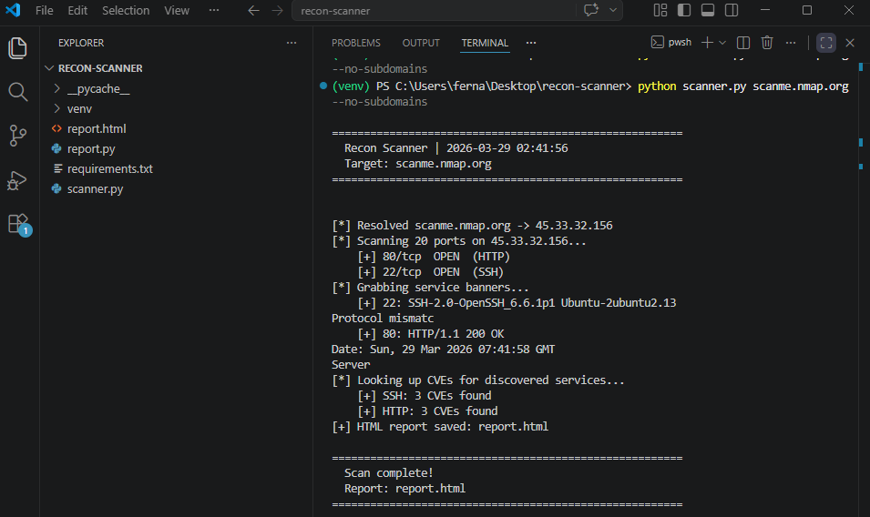The height and width of the screenshot is (517, 870).
Task: Open the Search view in activity bar
Action: 17,91
